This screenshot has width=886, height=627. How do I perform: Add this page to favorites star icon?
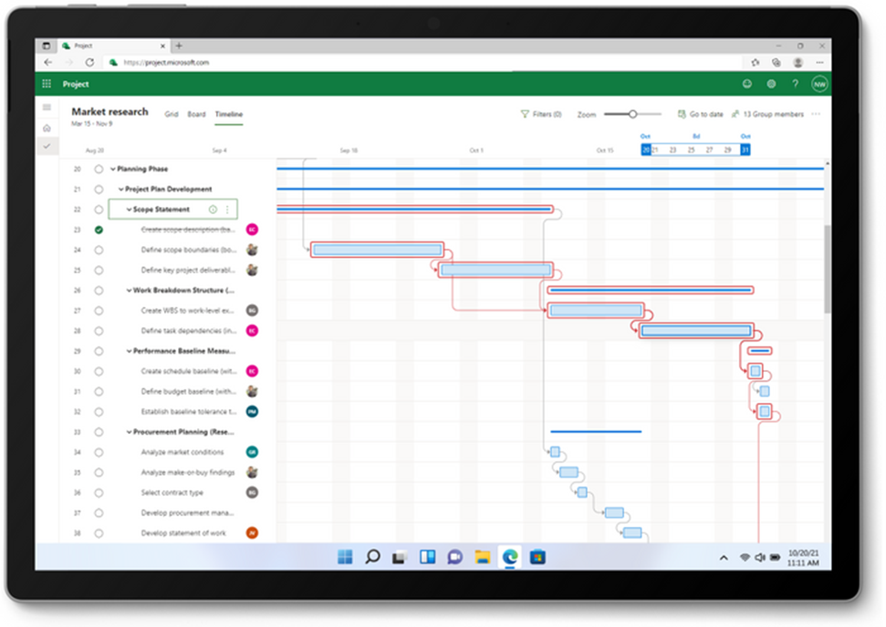click(x=756, y=63)
